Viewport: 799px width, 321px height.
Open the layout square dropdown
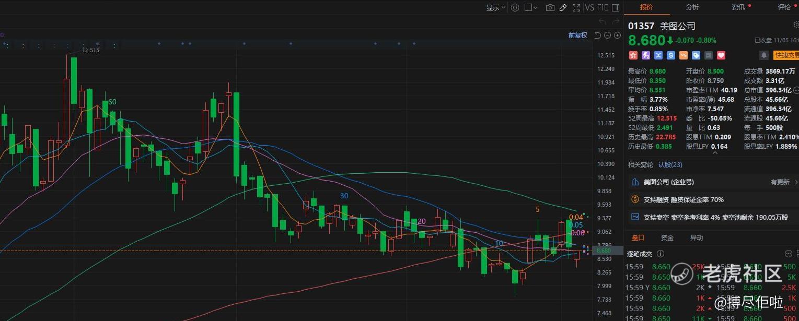(531, 7)
